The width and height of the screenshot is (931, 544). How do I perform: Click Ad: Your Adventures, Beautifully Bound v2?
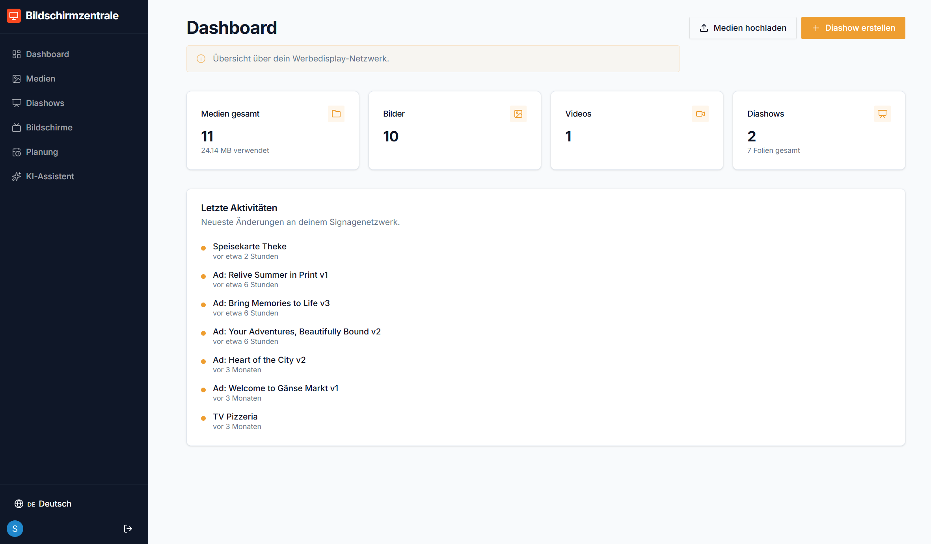tap(297, 332)
